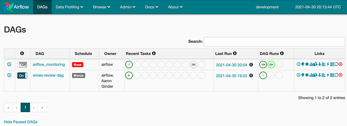Open Code View lightning icon for wines-review-dag

coord(328,75)
